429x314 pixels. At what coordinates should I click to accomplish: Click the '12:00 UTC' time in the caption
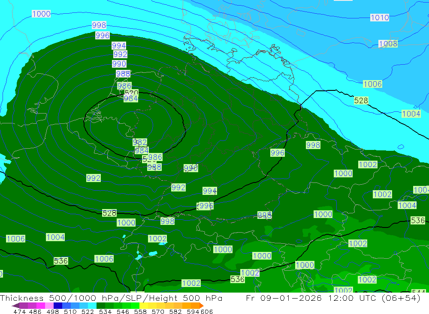pyautogui.click(x=352, y=298)
